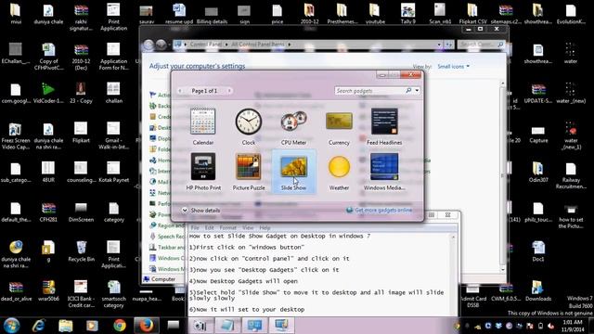Click the Control Panel vertical scrollbar
The height and width of the screenshot is (334, 594).
(503, 176)
